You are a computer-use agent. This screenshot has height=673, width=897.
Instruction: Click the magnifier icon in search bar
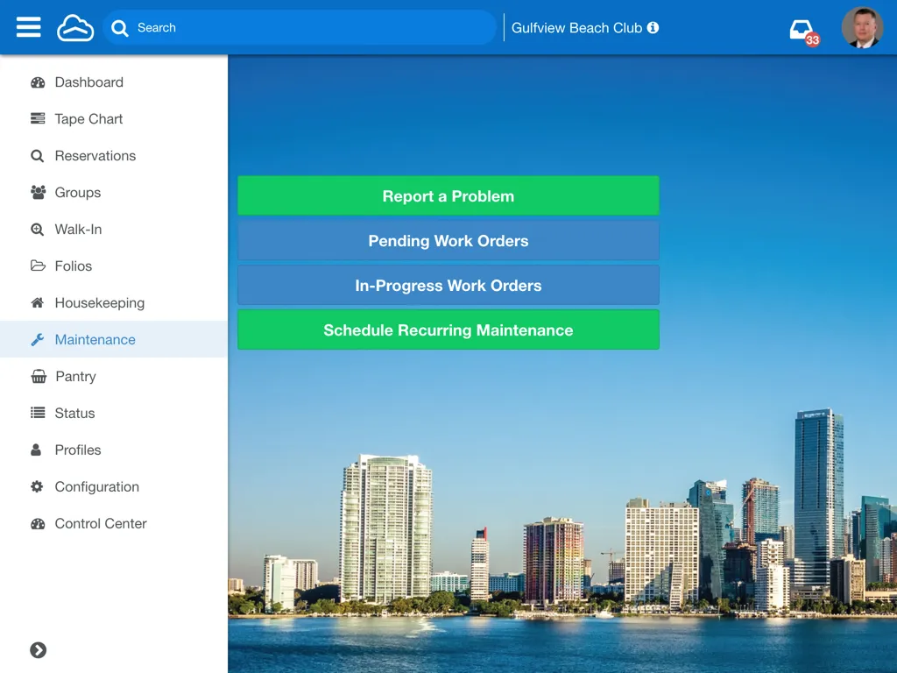(x=119, y=28)
